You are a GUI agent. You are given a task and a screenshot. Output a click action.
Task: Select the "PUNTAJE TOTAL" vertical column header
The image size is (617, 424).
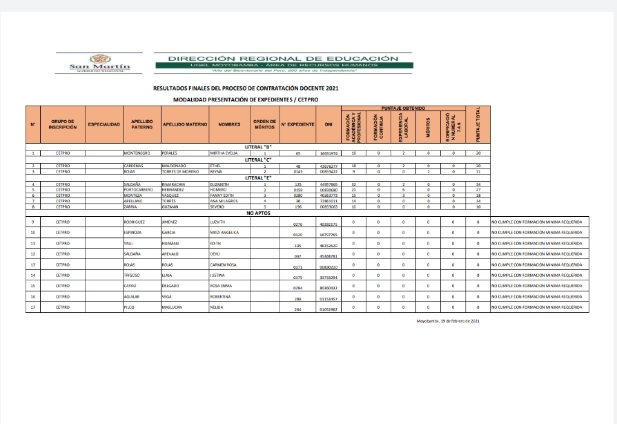tap(478, 124)
